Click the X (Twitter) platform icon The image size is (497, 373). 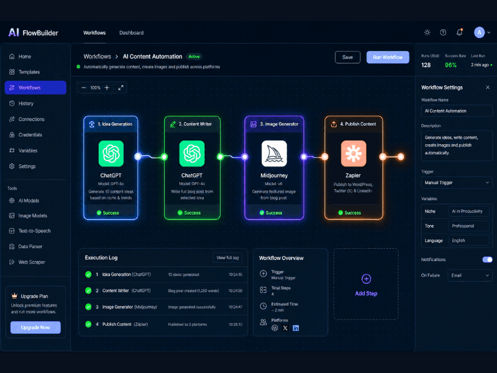tap(285, 328)
